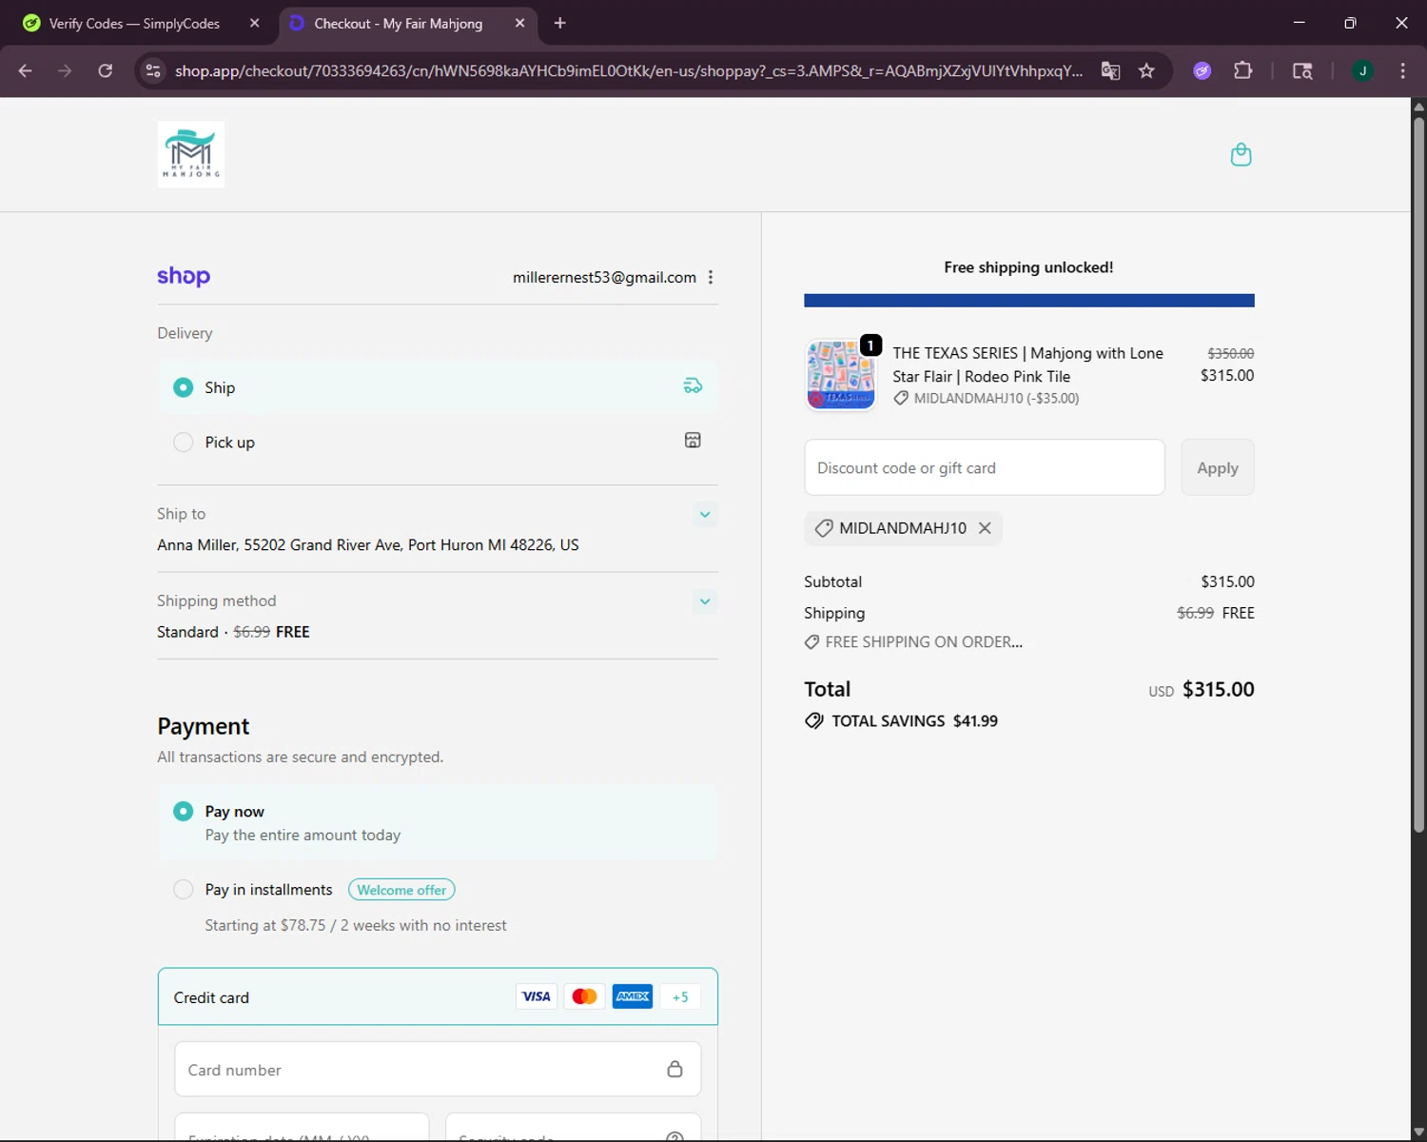The width and height of the screenshot is (1427, 1142).
Task: Click the Apply discount button
Action: [x=1218, y=467]
